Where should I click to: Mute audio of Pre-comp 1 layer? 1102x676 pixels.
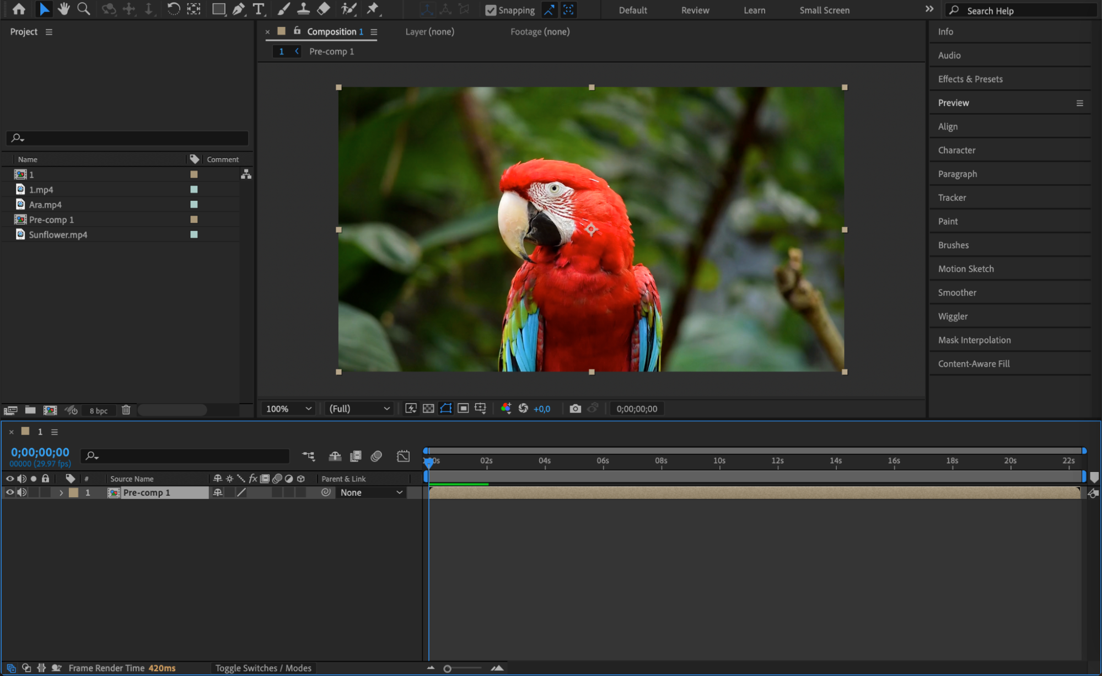[21, 492]
